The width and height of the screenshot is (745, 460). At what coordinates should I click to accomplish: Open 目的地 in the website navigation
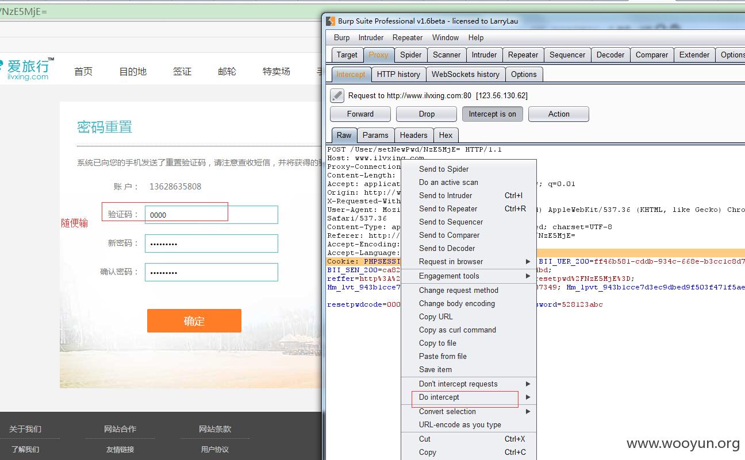click(x=133, y=71)
